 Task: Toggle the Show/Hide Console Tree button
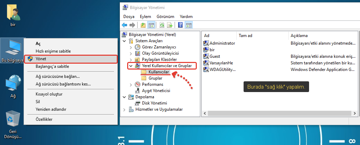(151, 25)
